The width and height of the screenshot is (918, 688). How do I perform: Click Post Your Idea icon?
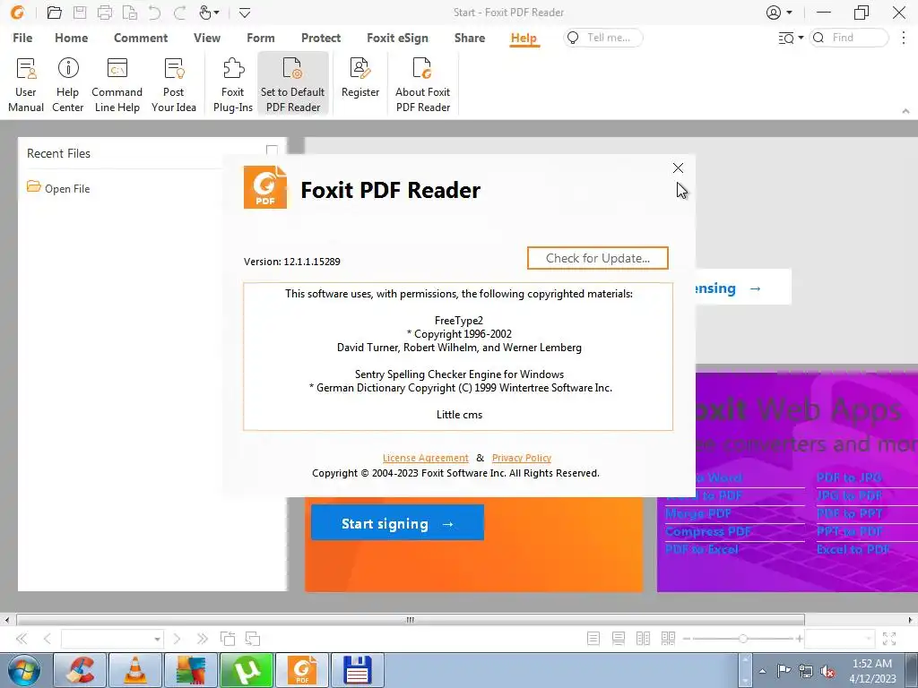[x=174, y=68]
